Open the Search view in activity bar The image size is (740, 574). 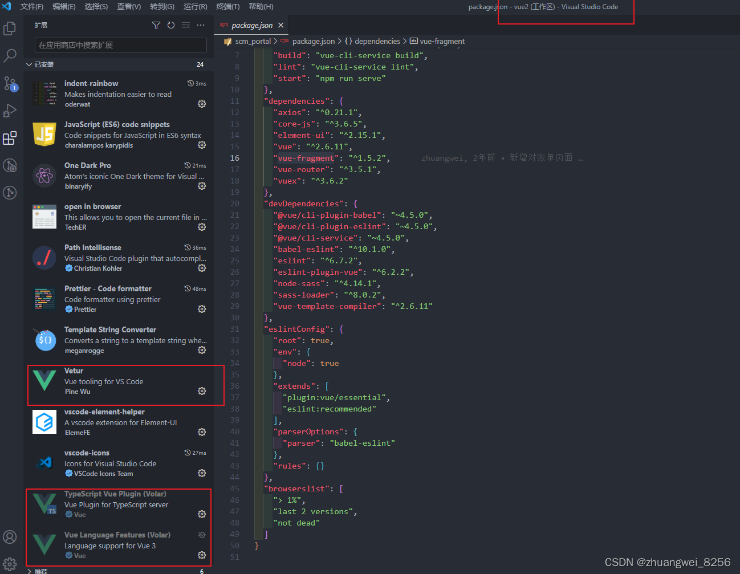10,55
